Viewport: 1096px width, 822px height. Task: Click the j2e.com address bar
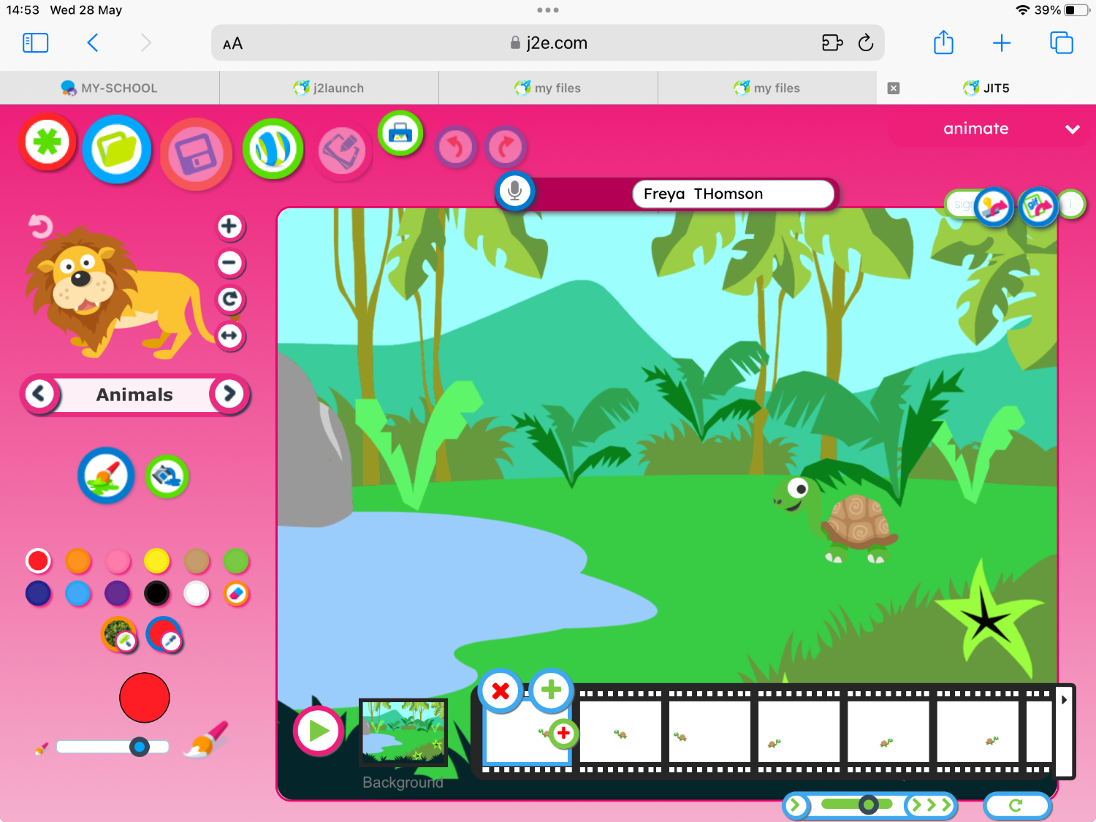click(548, 43)
